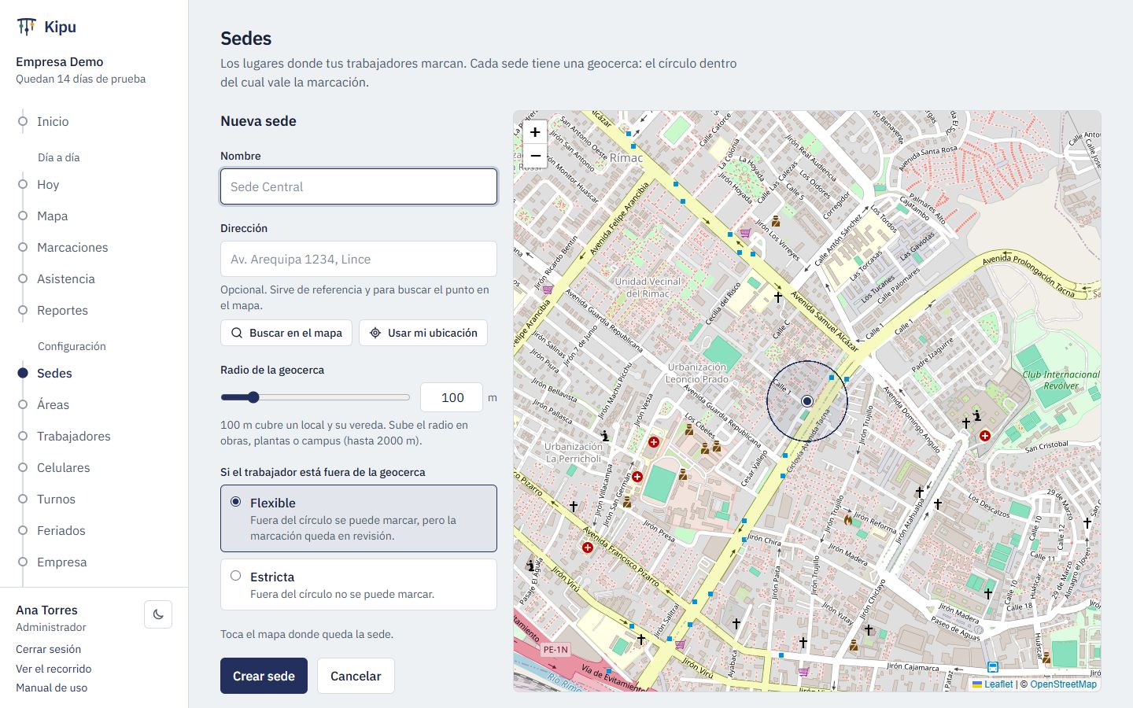1133x708 pixels.
Task: Select Sedes in the sidebar
Action: point(54,373)
